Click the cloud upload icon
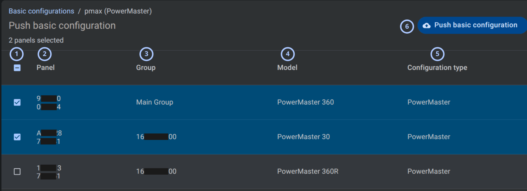Image resolution: width=527 pixels, height=191 pixels. pos(426,26)
